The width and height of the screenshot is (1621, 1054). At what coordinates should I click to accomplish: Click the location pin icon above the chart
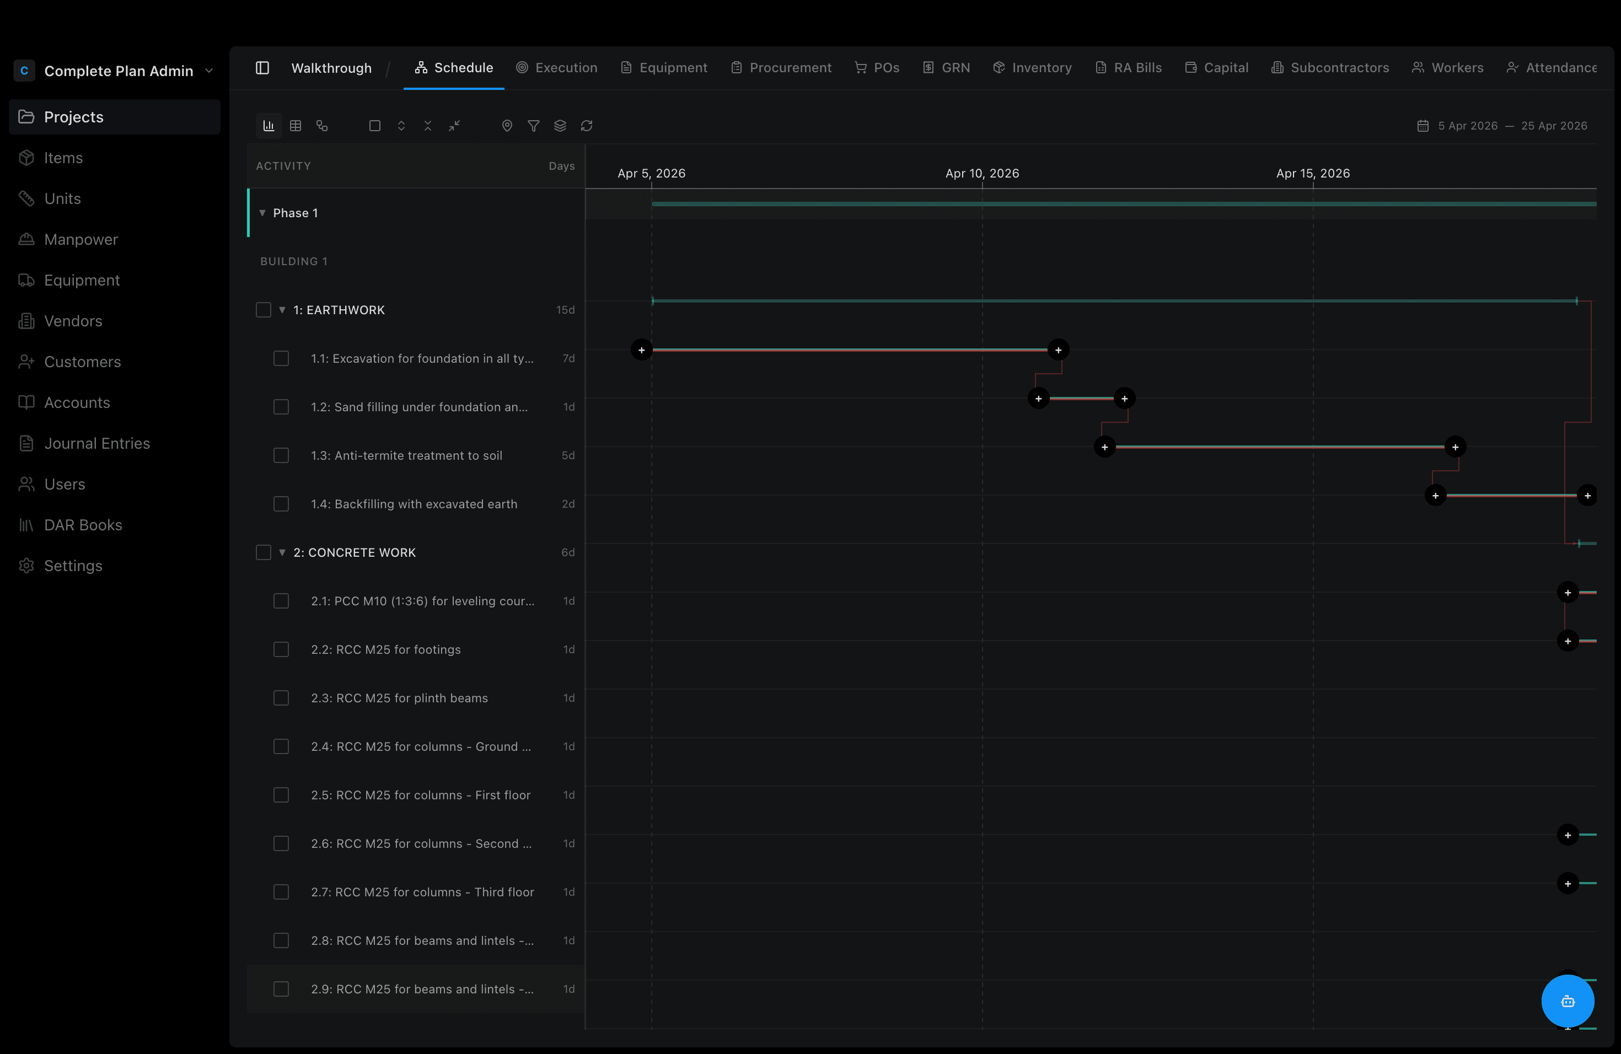(x=507, y=126)
